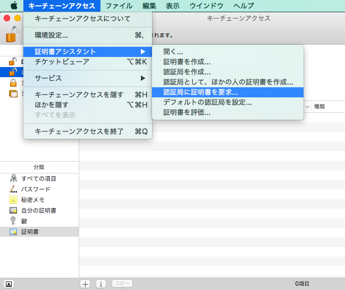
Task: Click the plus add item button
Action: click(x=85, y=284)
